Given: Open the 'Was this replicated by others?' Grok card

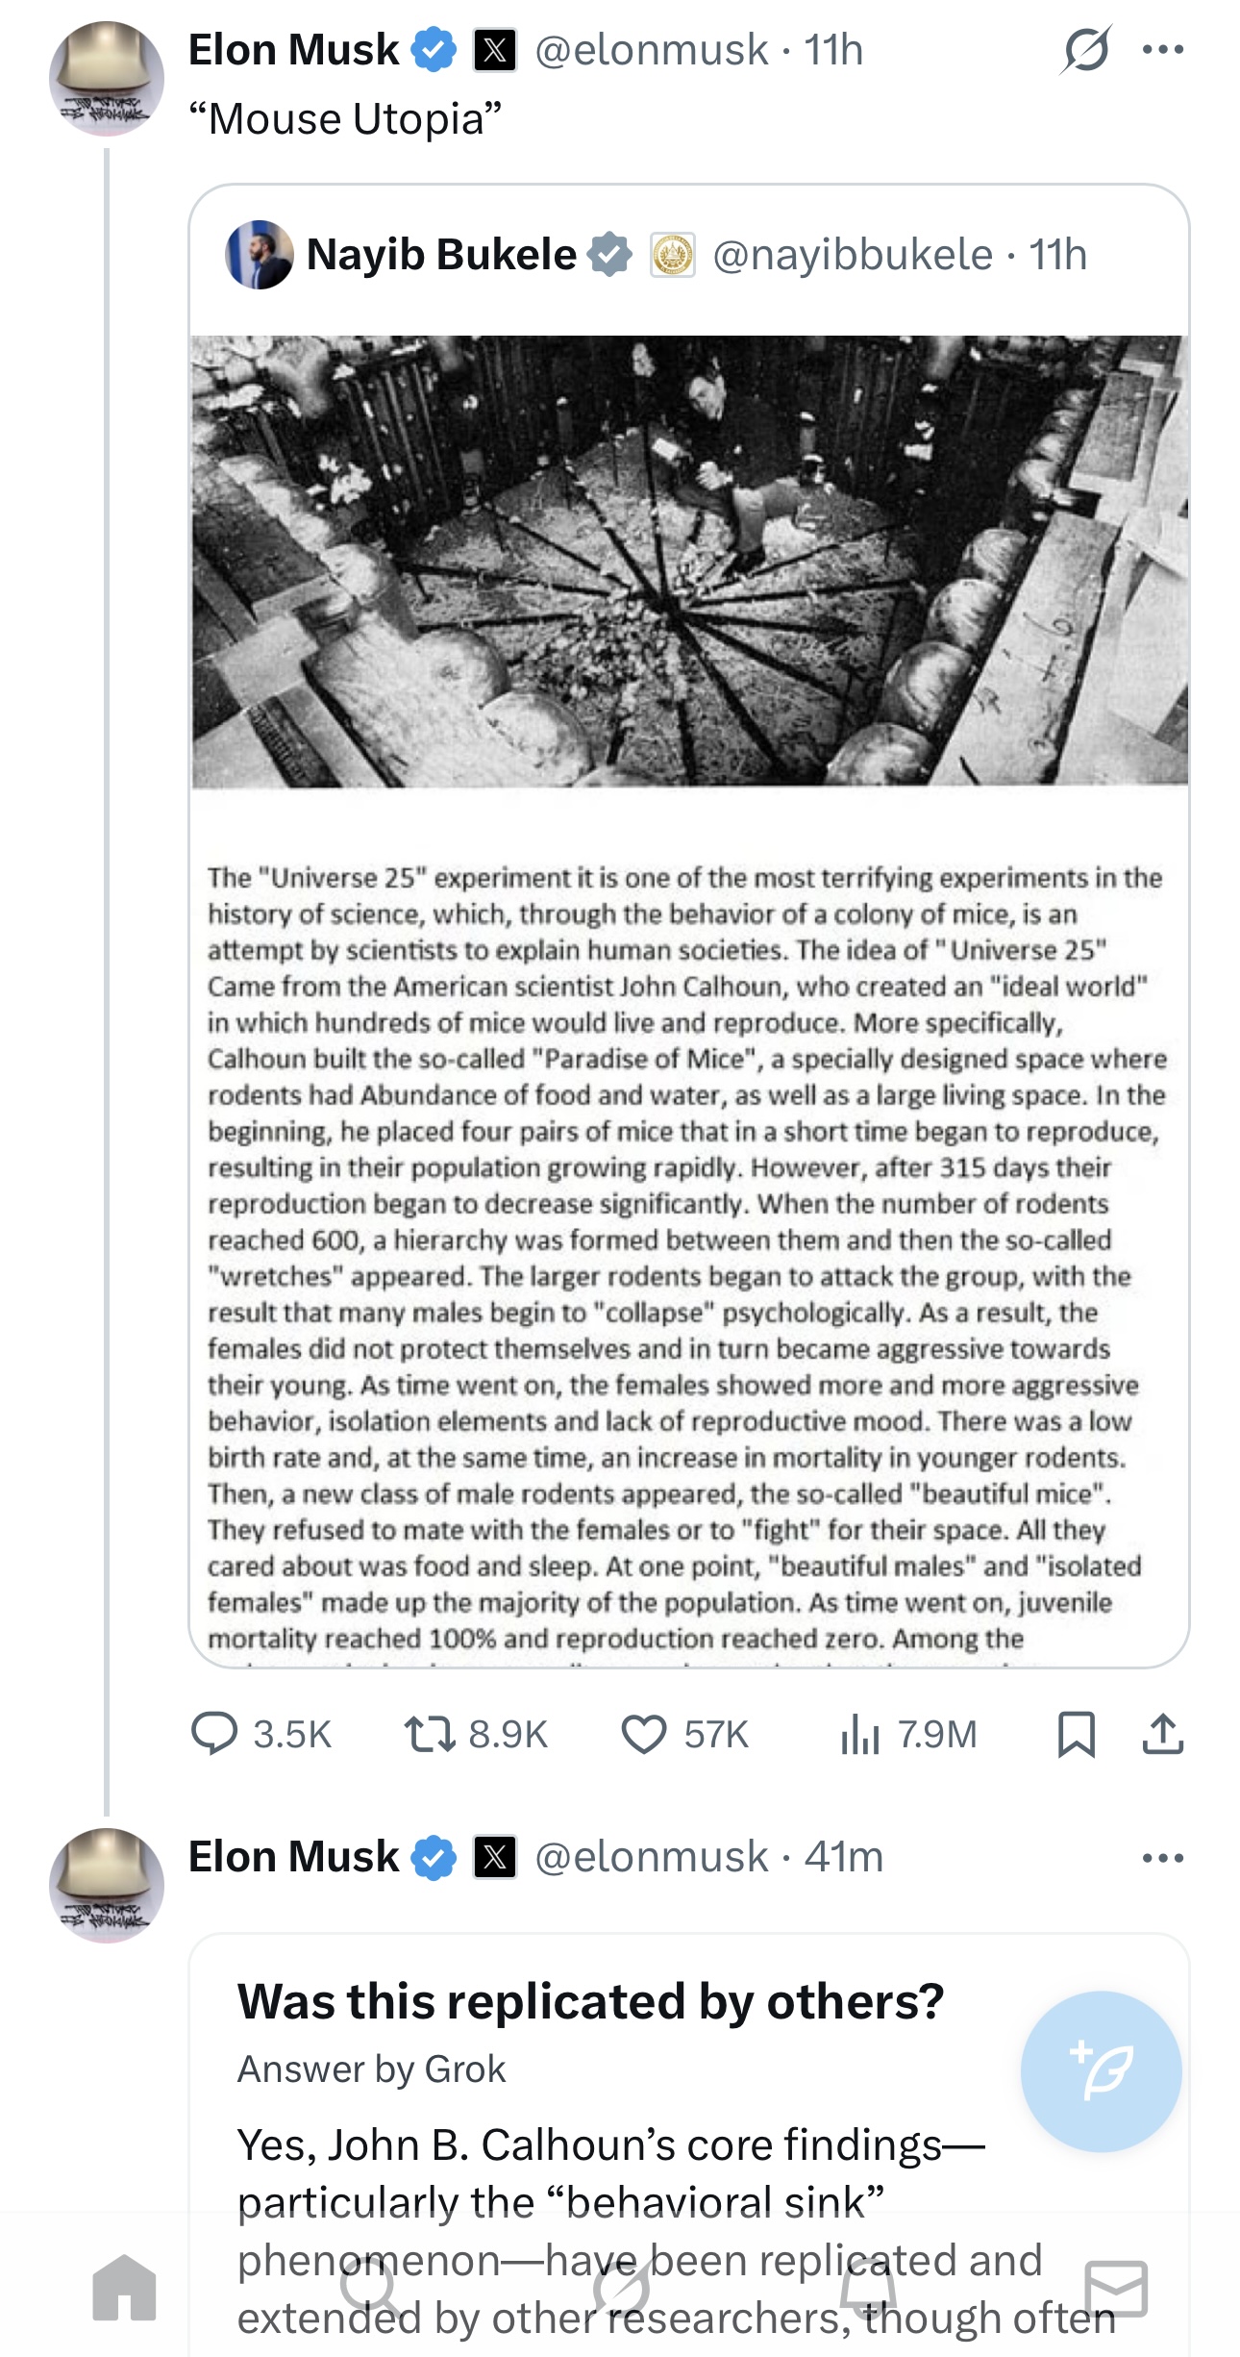Looking at the screenshot, I should click(689, 2144).
